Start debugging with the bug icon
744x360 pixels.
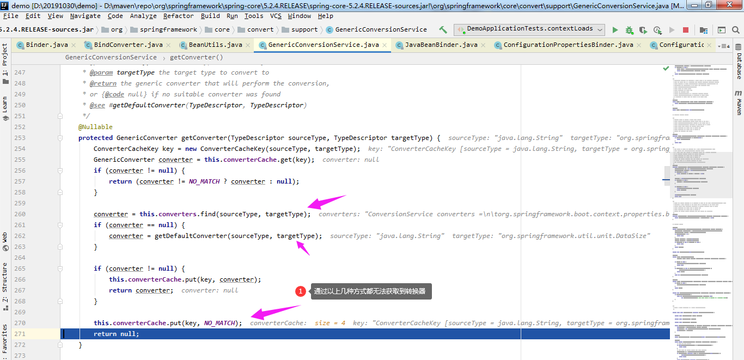coord(629,30)
